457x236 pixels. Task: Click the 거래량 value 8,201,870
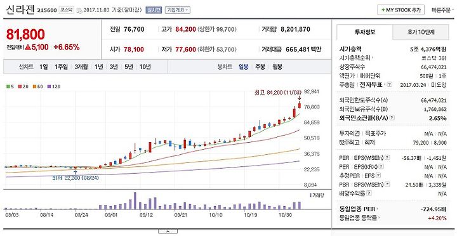pyautogui.click(x=296, y=29)
